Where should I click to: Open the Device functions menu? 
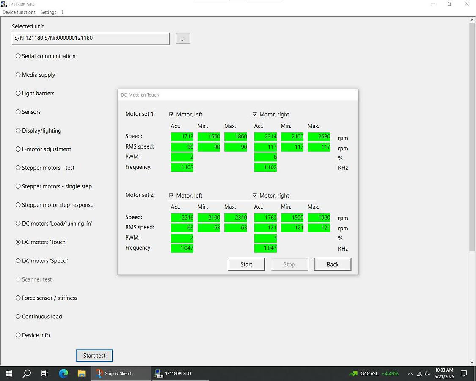click(x=19, y=12)
